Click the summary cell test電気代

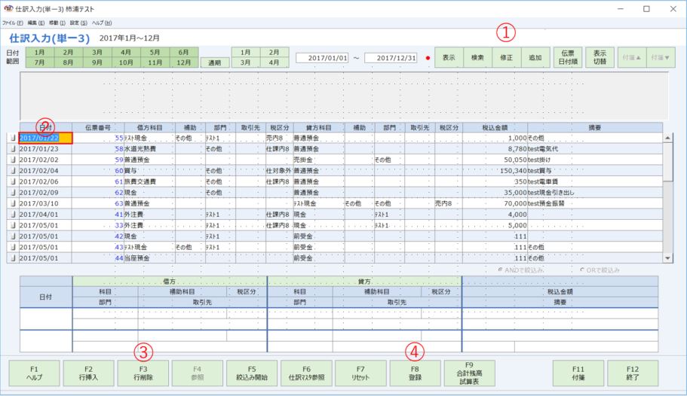pyautogui.click(x=595, y=149)
